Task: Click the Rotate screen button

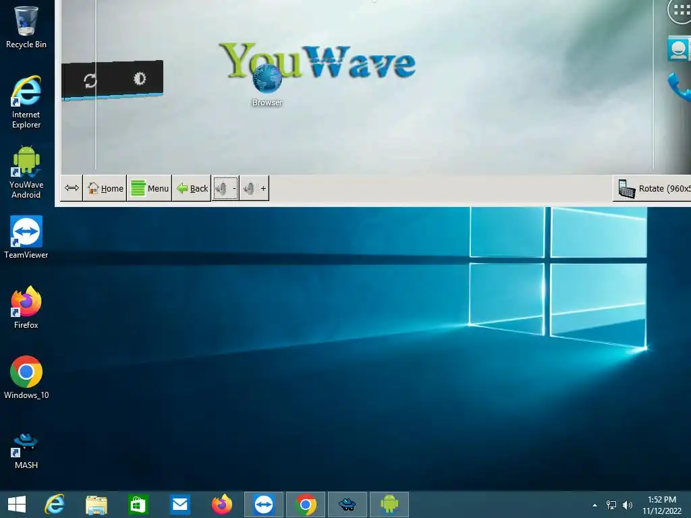Action: click(653, 189)
